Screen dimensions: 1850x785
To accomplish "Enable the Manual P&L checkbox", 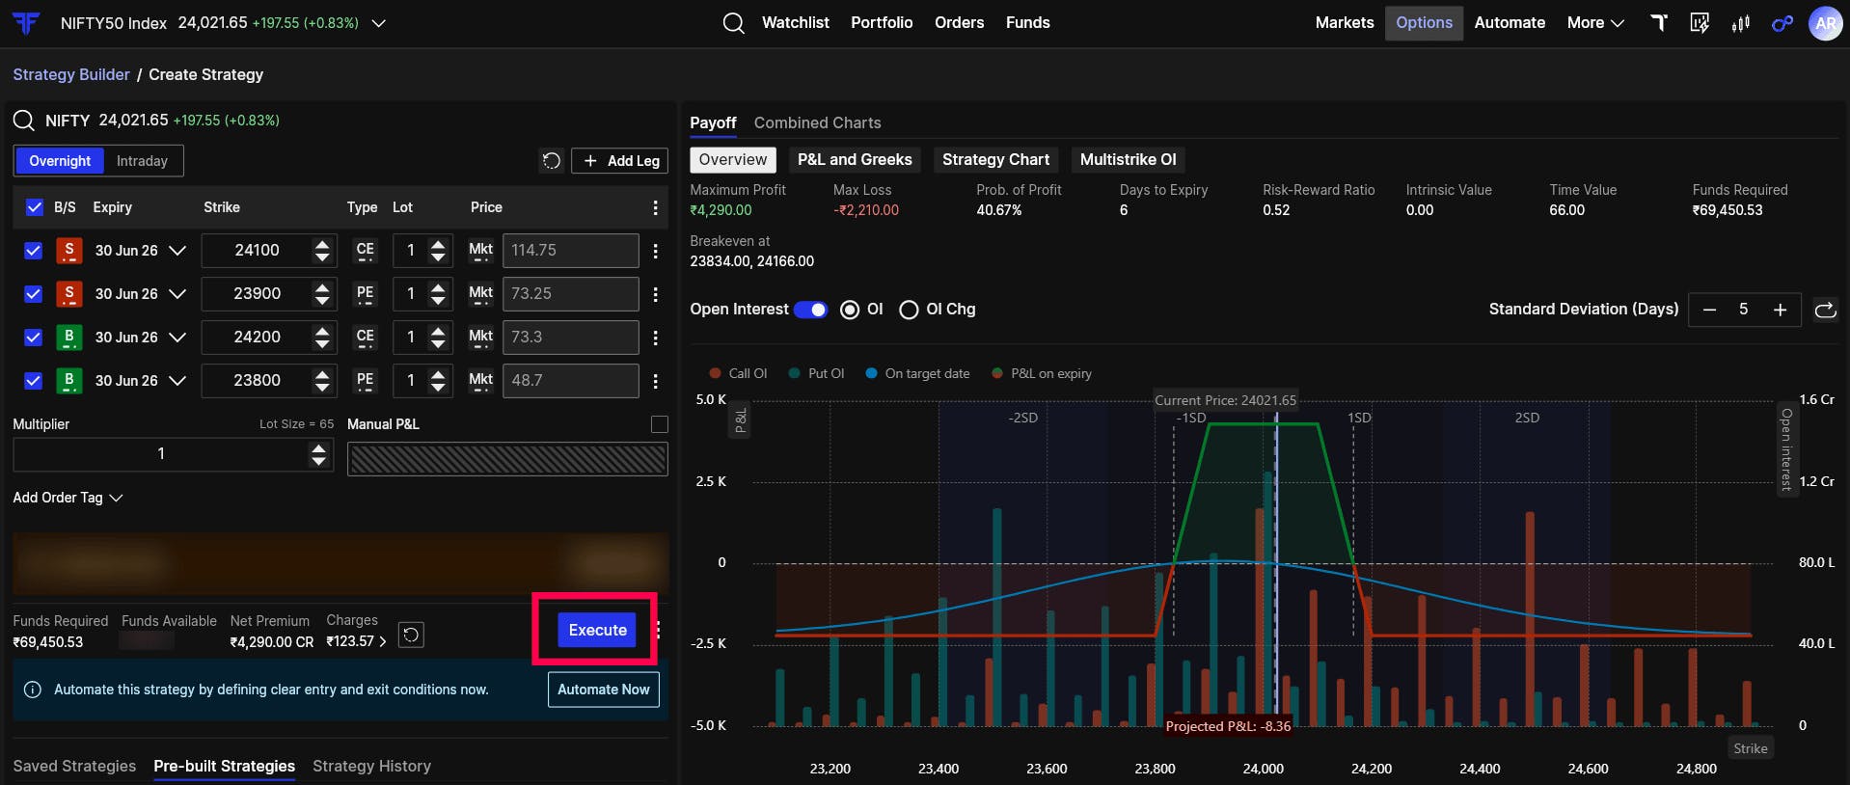I will tap(660, 424).
